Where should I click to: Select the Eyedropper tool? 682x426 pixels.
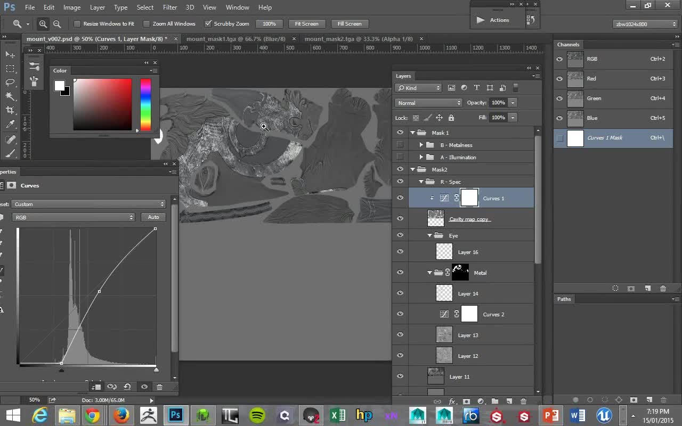point(10,124)
